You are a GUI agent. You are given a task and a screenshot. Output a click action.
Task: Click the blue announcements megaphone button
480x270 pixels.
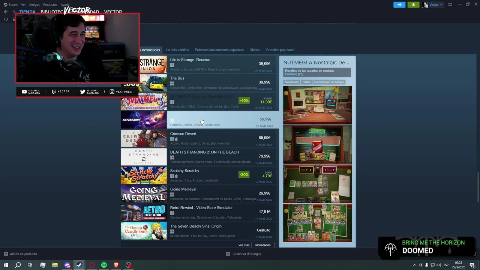coord(399,4)
